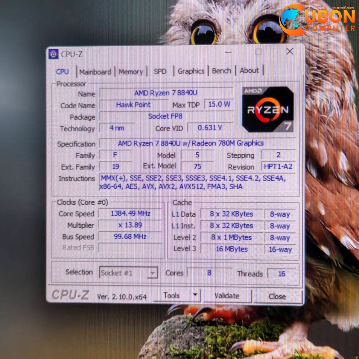Select the CPU tab
This screenshot has width=359, height=359.
pyautogui.click(x=63, y=72)
